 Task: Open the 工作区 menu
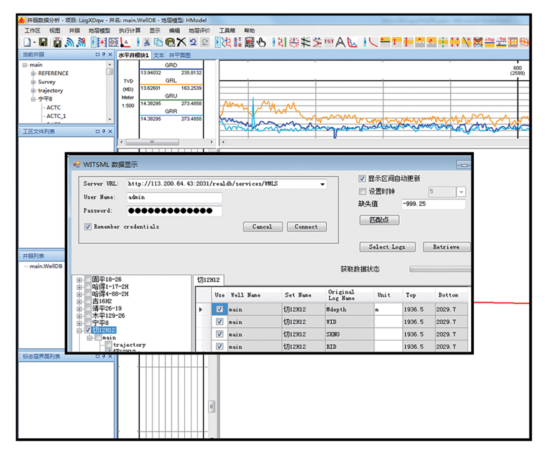(x=32, y=30)
